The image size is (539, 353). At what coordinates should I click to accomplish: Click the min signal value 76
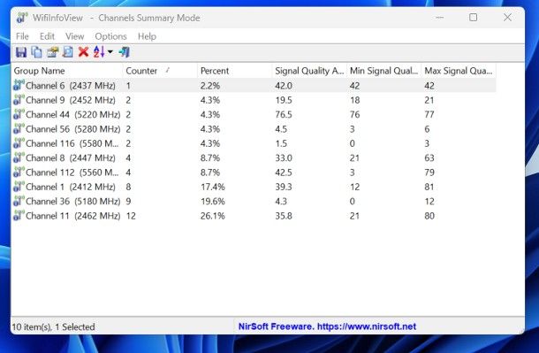[x=354, y=115]
